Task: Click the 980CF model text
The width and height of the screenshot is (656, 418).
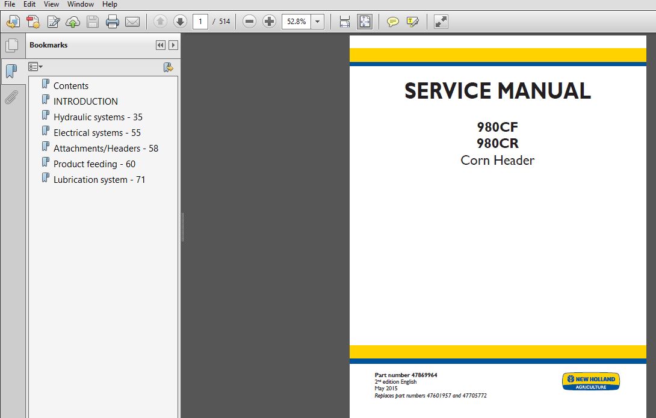Action: coord(498,127)
